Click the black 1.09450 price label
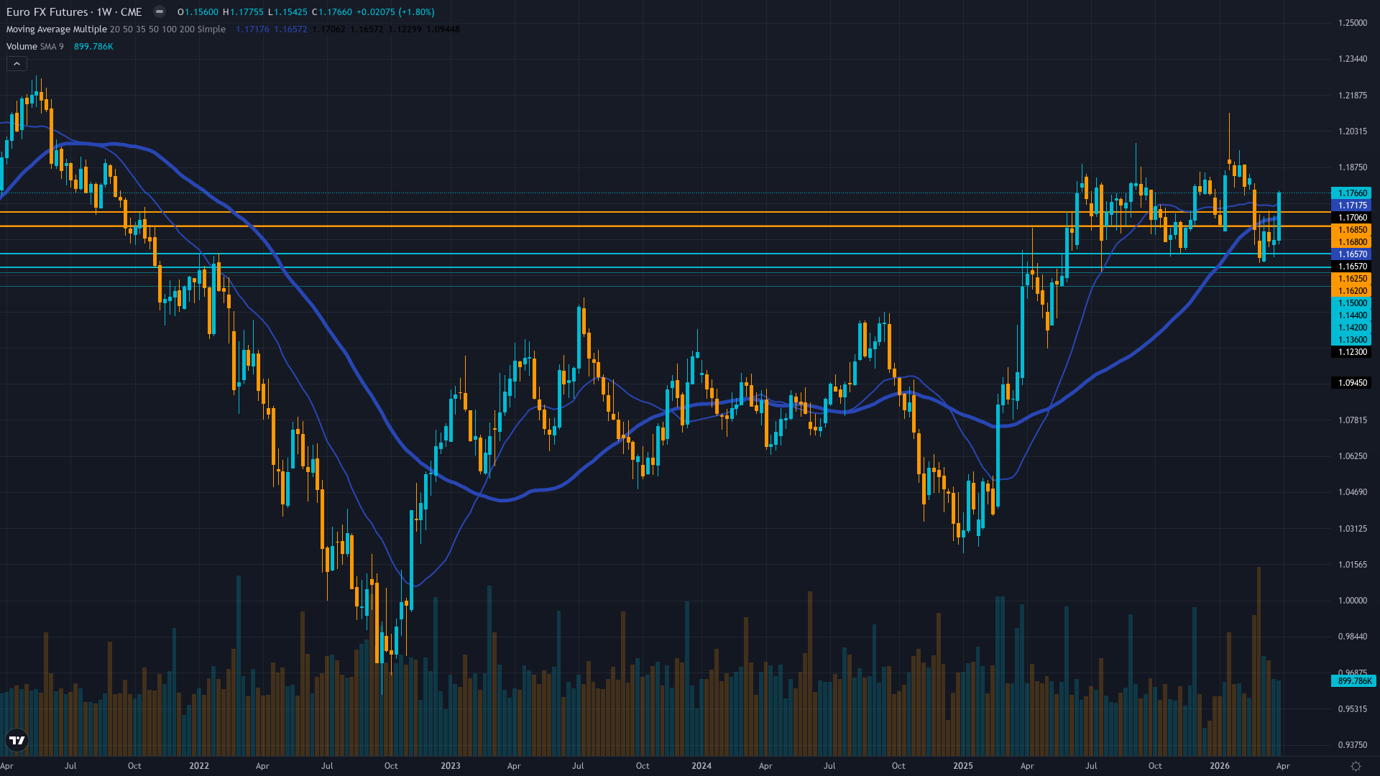This screenshot has height=776, width=1380. [1351, 383]
